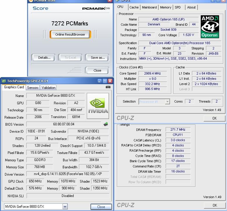Viewport: 227px width, 211px height.
Task: Click the Revision value JH9-E6 in CPU-Z
Action: (x=214, y=53)
